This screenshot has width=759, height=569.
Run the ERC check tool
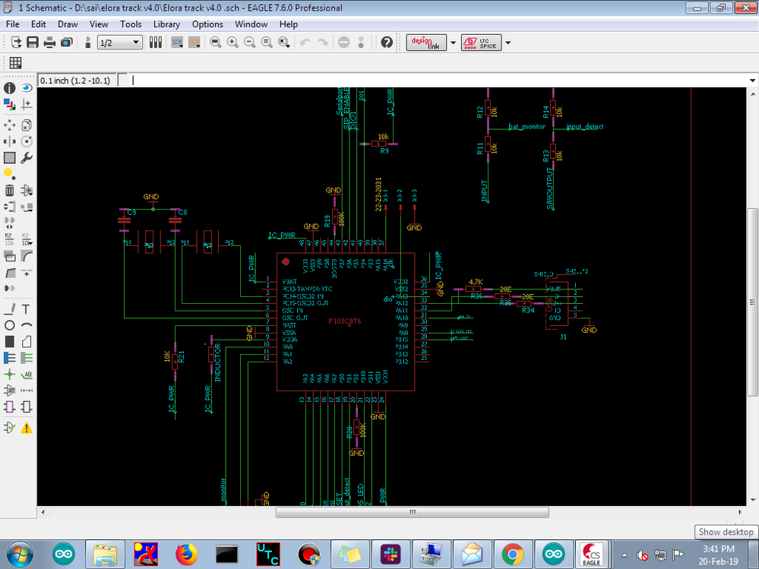tap(9, 428)
